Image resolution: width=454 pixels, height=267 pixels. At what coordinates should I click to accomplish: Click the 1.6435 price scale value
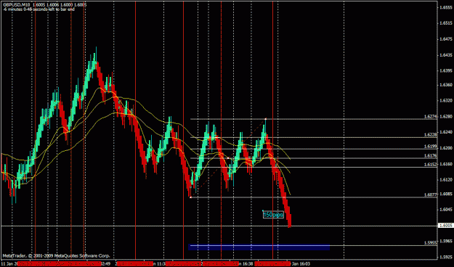(446, 55)
